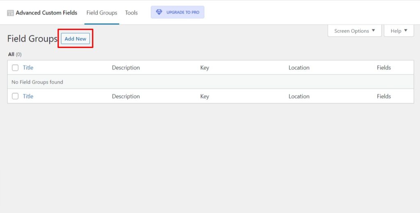420x213 pixels.
Task: Click the Fields column header at top
Action: tap(384, 68)
